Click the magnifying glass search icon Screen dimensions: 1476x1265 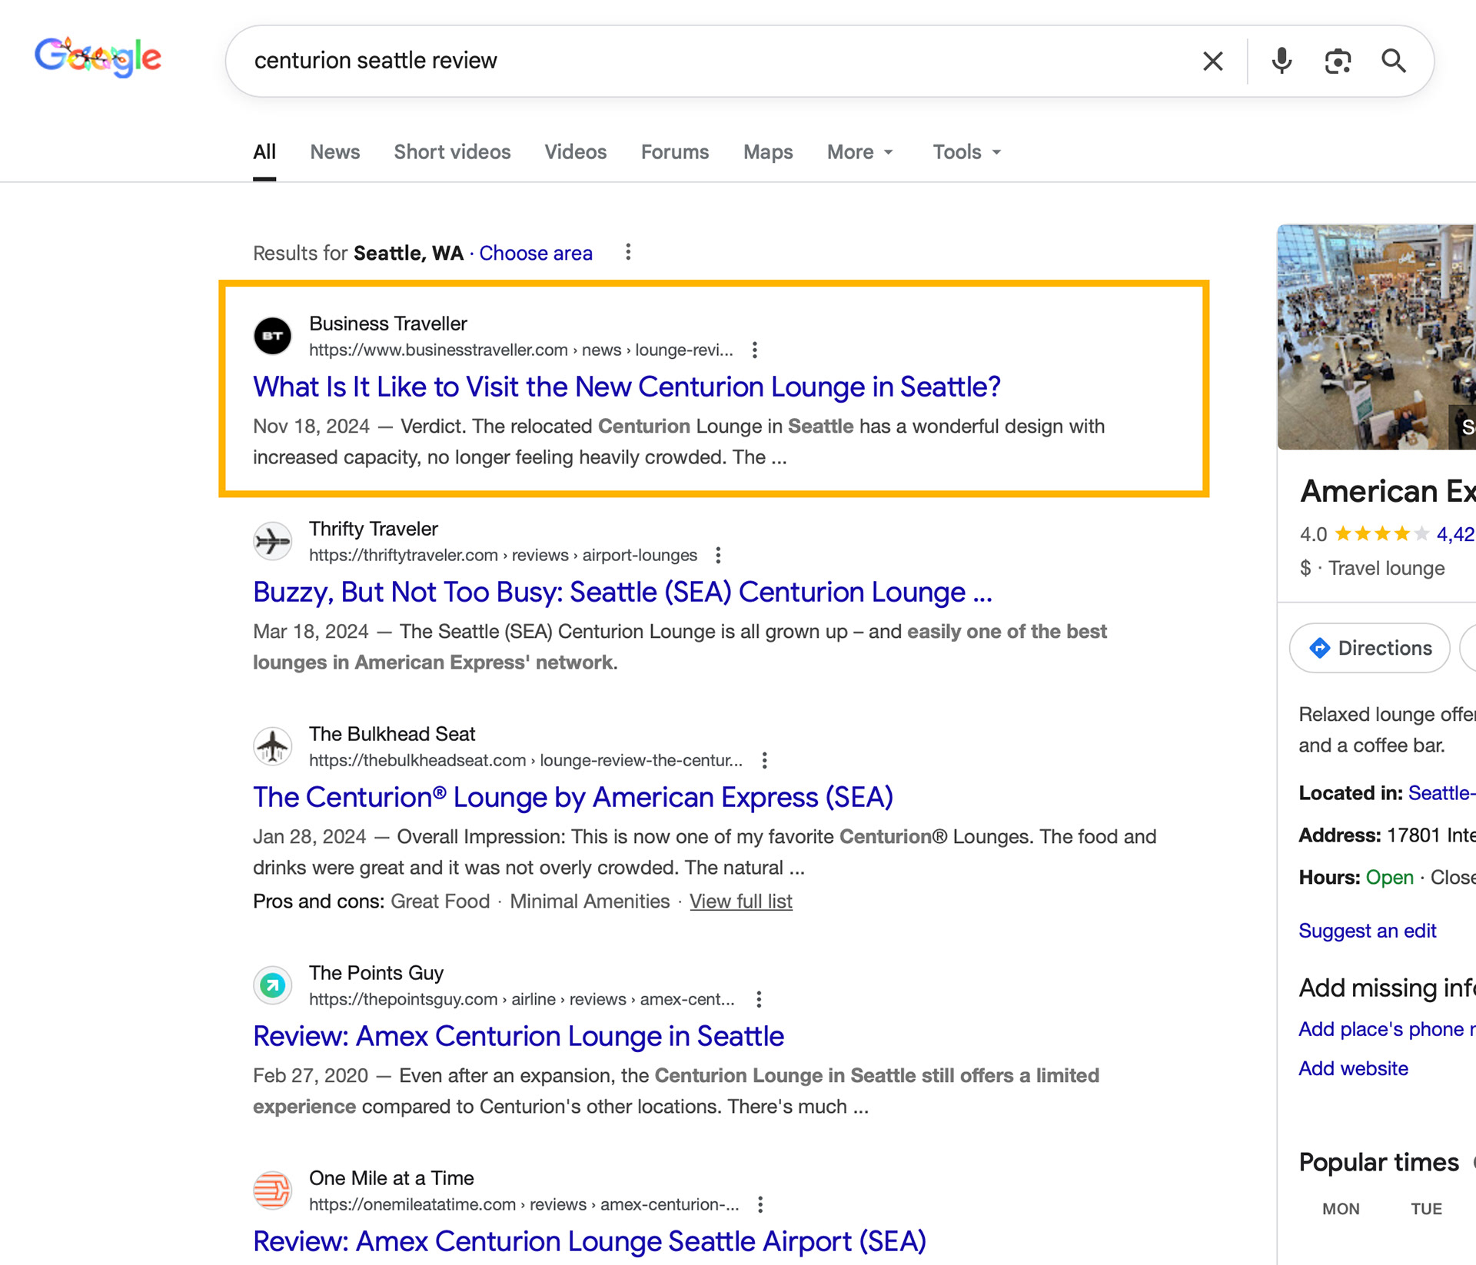1393,61
